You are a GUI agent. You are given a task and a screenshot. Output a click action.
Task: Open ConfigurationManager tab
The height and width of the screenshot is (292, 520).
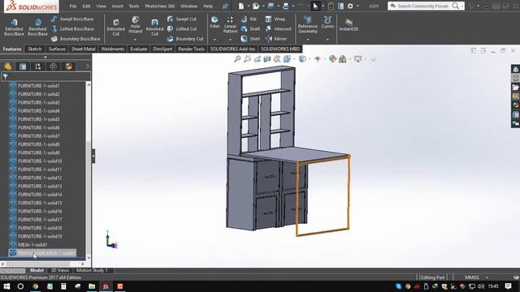click(38, 67)
